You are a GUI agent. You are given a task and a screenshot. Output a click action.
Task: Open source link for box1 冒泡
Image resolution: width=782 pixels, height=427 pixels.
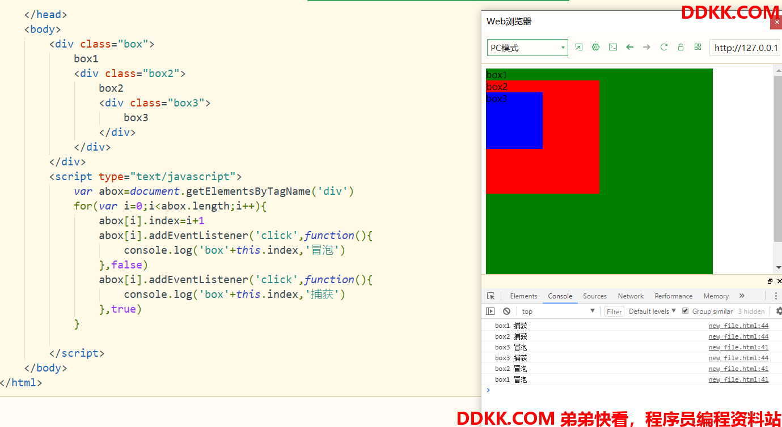point(738,379)
